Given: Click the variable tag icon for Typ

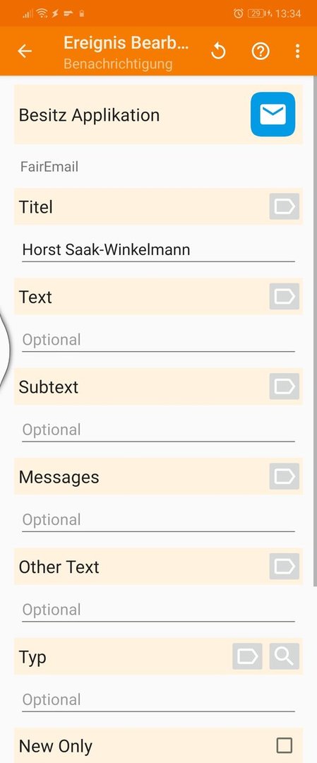Looking at the screenshot, I should (x=248, y=656).
